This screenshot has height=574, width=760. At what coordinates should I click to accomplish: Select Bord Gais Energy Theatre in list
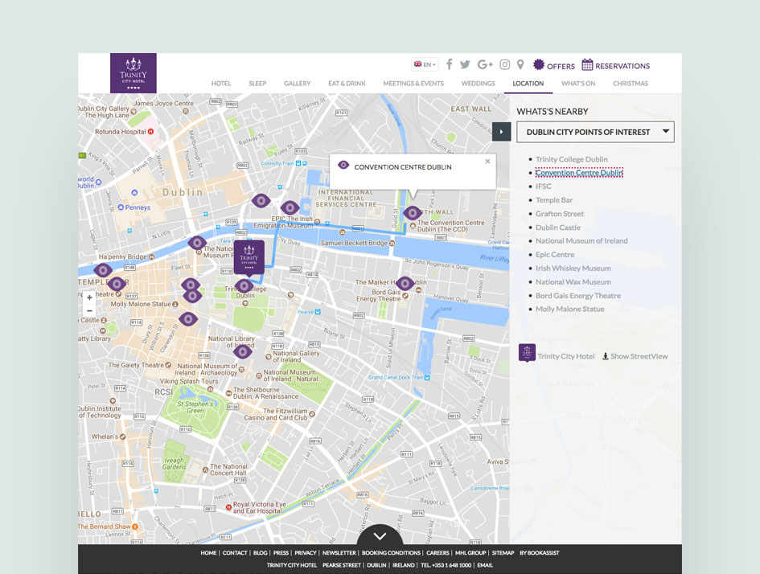click(x=577, y=296)
